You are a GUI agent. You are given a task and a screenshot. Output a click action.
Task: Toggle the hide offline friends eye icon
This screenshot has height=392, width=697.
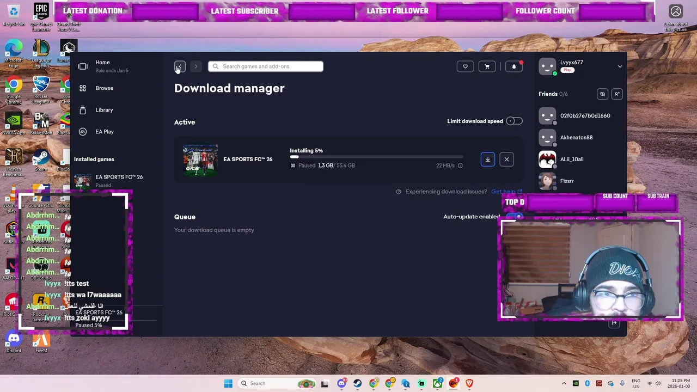[x=602, y=94]
